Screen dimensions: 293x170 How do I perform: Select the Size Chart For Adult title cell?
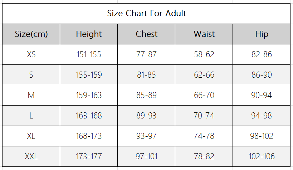click(x=146, y=14)
